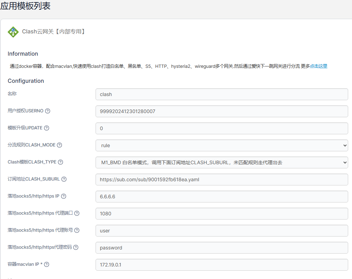Open the CLASH_TYPE M1_BMD 白名单模式 dropdown
Image resolution: width=352 pixels, height=279 pixels.
tap(222, 162)
